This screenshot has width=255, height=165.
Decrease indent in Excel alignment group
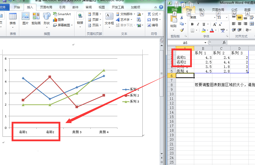click(234, 30)
